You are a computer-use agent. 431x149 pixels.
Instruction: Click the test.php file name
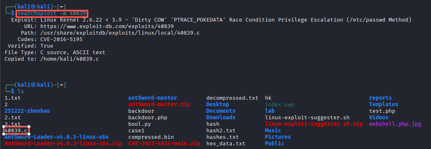pos(382,111)
